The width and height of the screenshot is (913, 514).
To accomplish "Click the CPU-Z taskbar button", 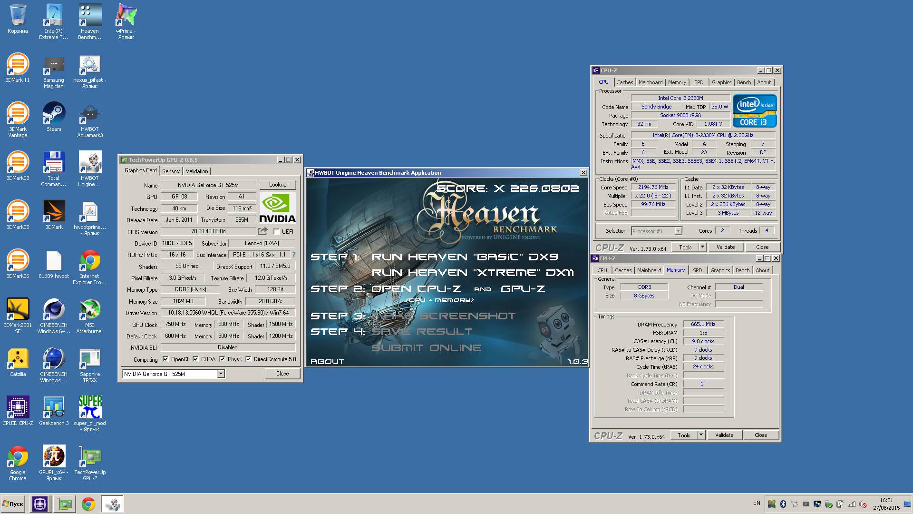I will click(x=40, y=504).
